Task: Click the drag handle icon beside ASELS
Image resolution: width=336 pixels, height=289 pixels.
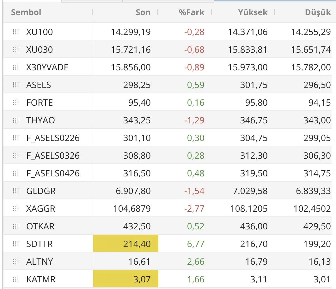Action: (16, 85)
